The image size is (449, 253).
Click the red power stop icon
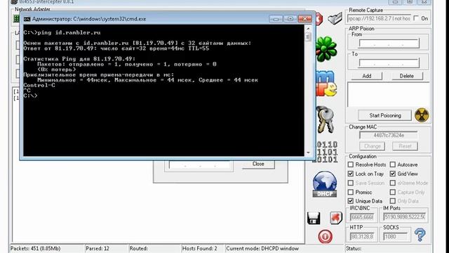pyautogui.click(x=325, y=237)
